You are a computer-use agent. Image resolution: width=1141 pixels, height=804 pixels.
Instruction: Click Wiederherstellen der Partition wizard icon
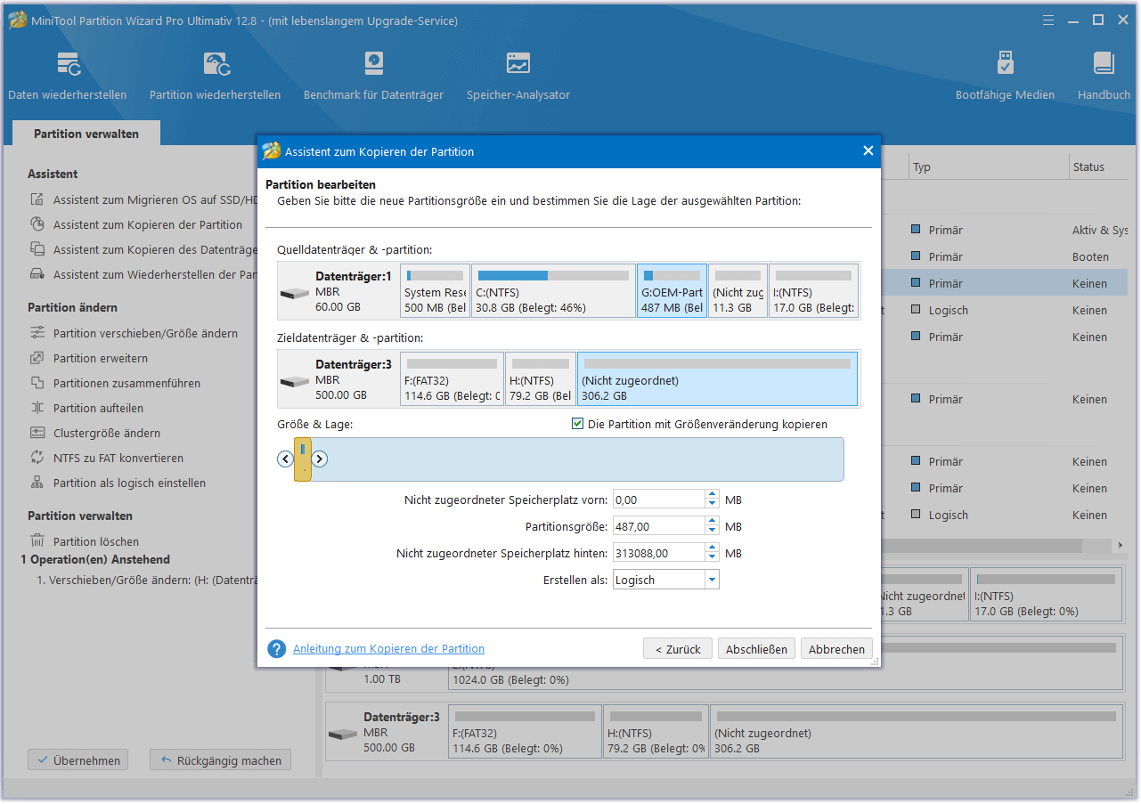[37, 275]
